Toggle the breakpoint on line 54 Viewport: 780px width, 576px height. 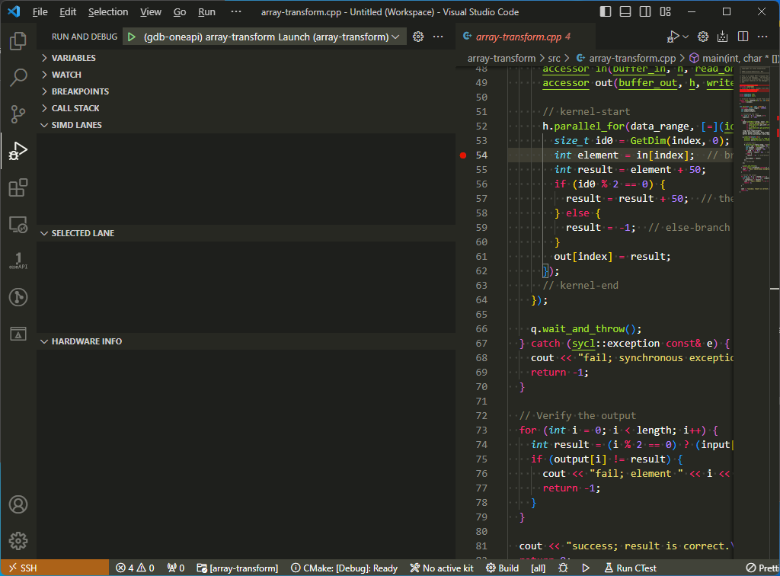tap(462, 155)
